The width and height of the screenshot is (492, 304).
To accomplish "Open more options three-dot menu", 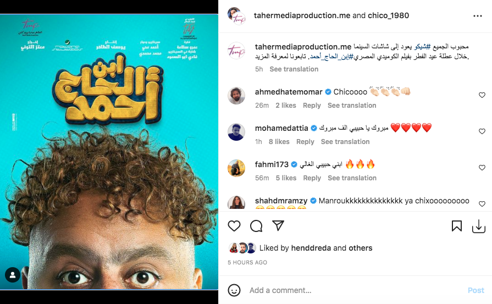I will (478, 16).
